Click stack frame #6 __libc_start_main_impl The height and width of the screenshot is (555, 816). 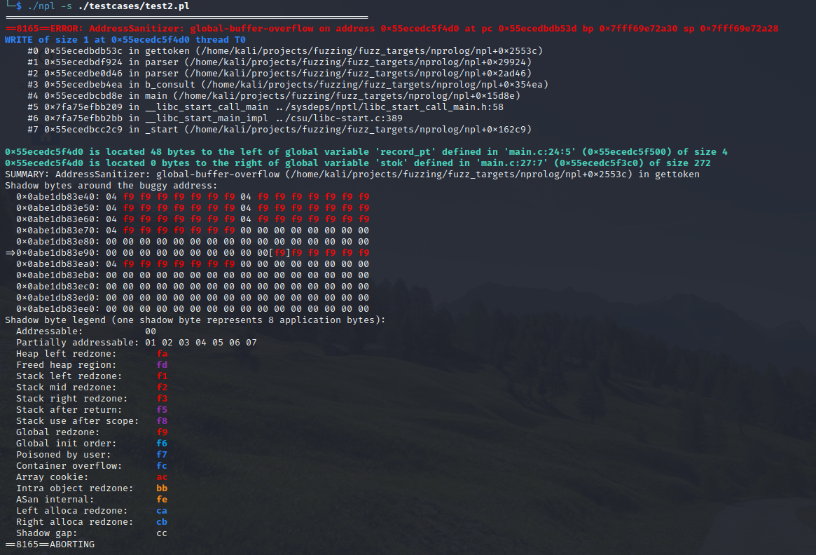point(215,118)
